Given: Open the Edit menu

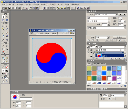Looking at the screenshot, I should (x=12, y=4).
